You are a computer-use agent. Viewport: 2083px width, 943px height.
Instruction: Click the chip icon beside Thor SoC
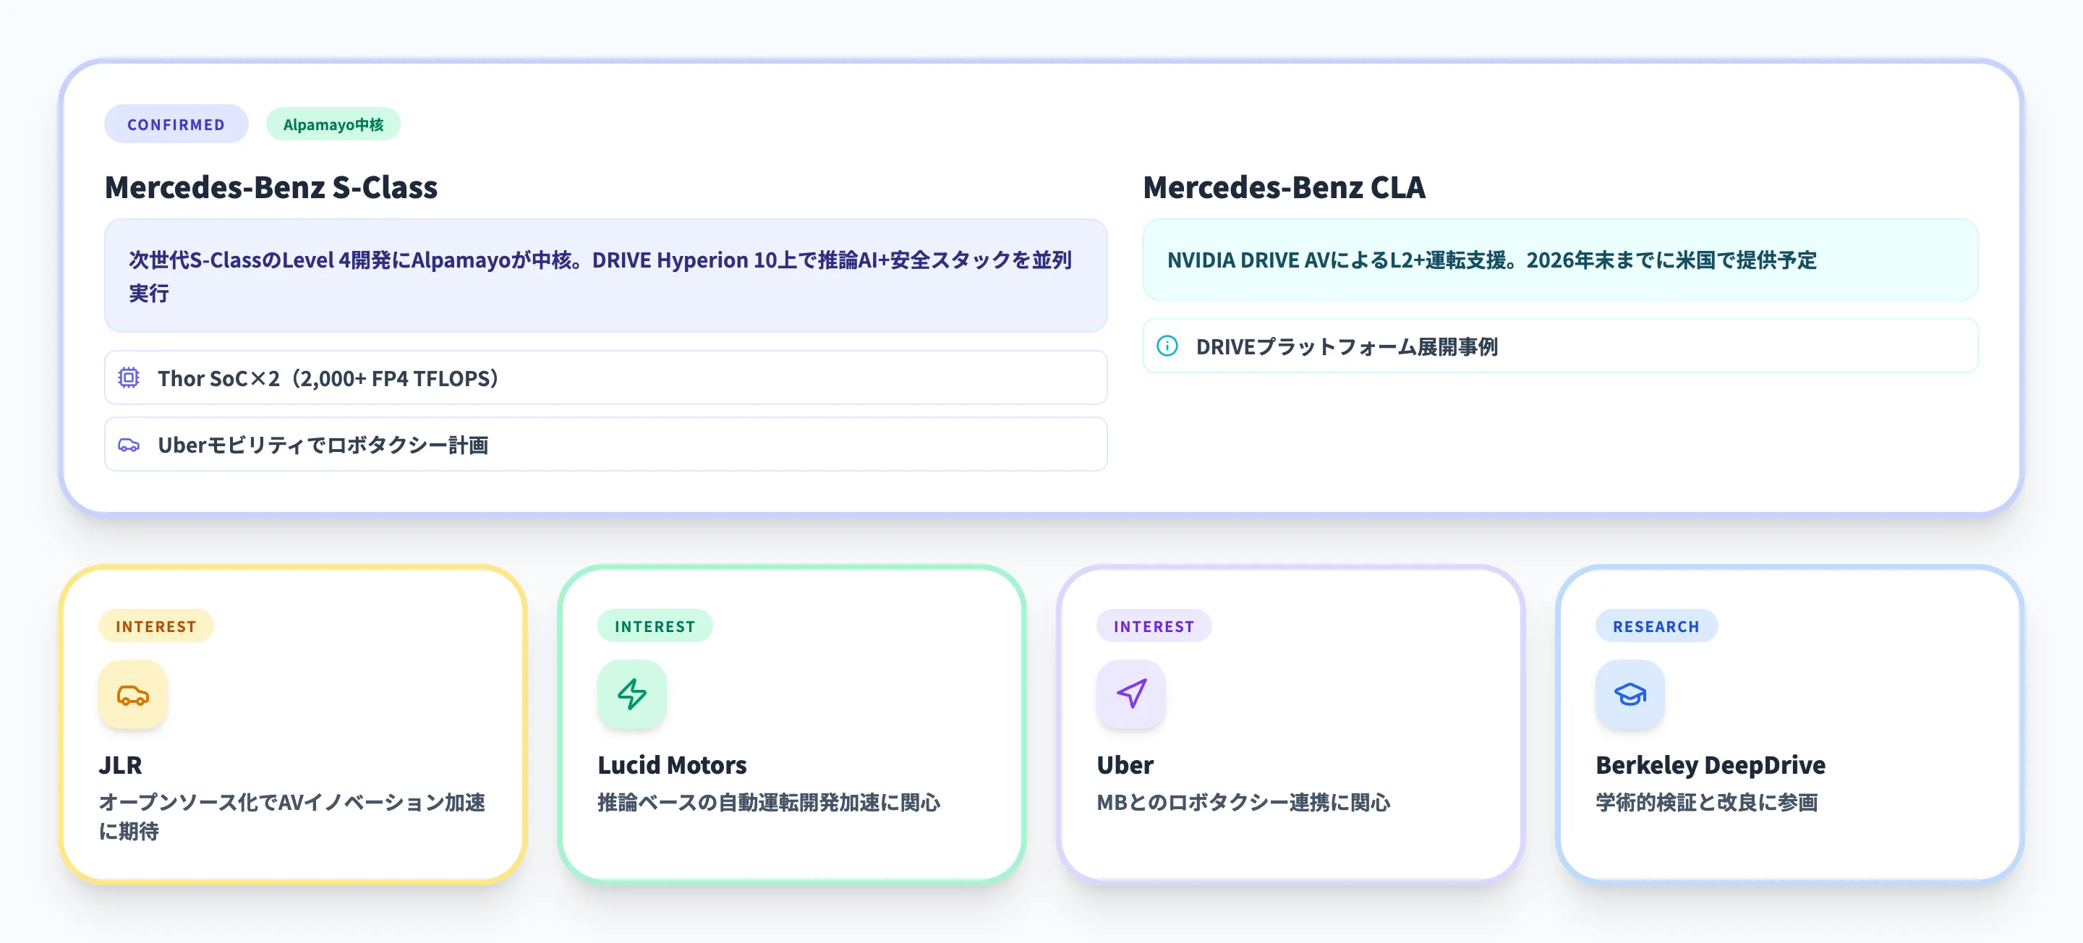click(129, 377)
